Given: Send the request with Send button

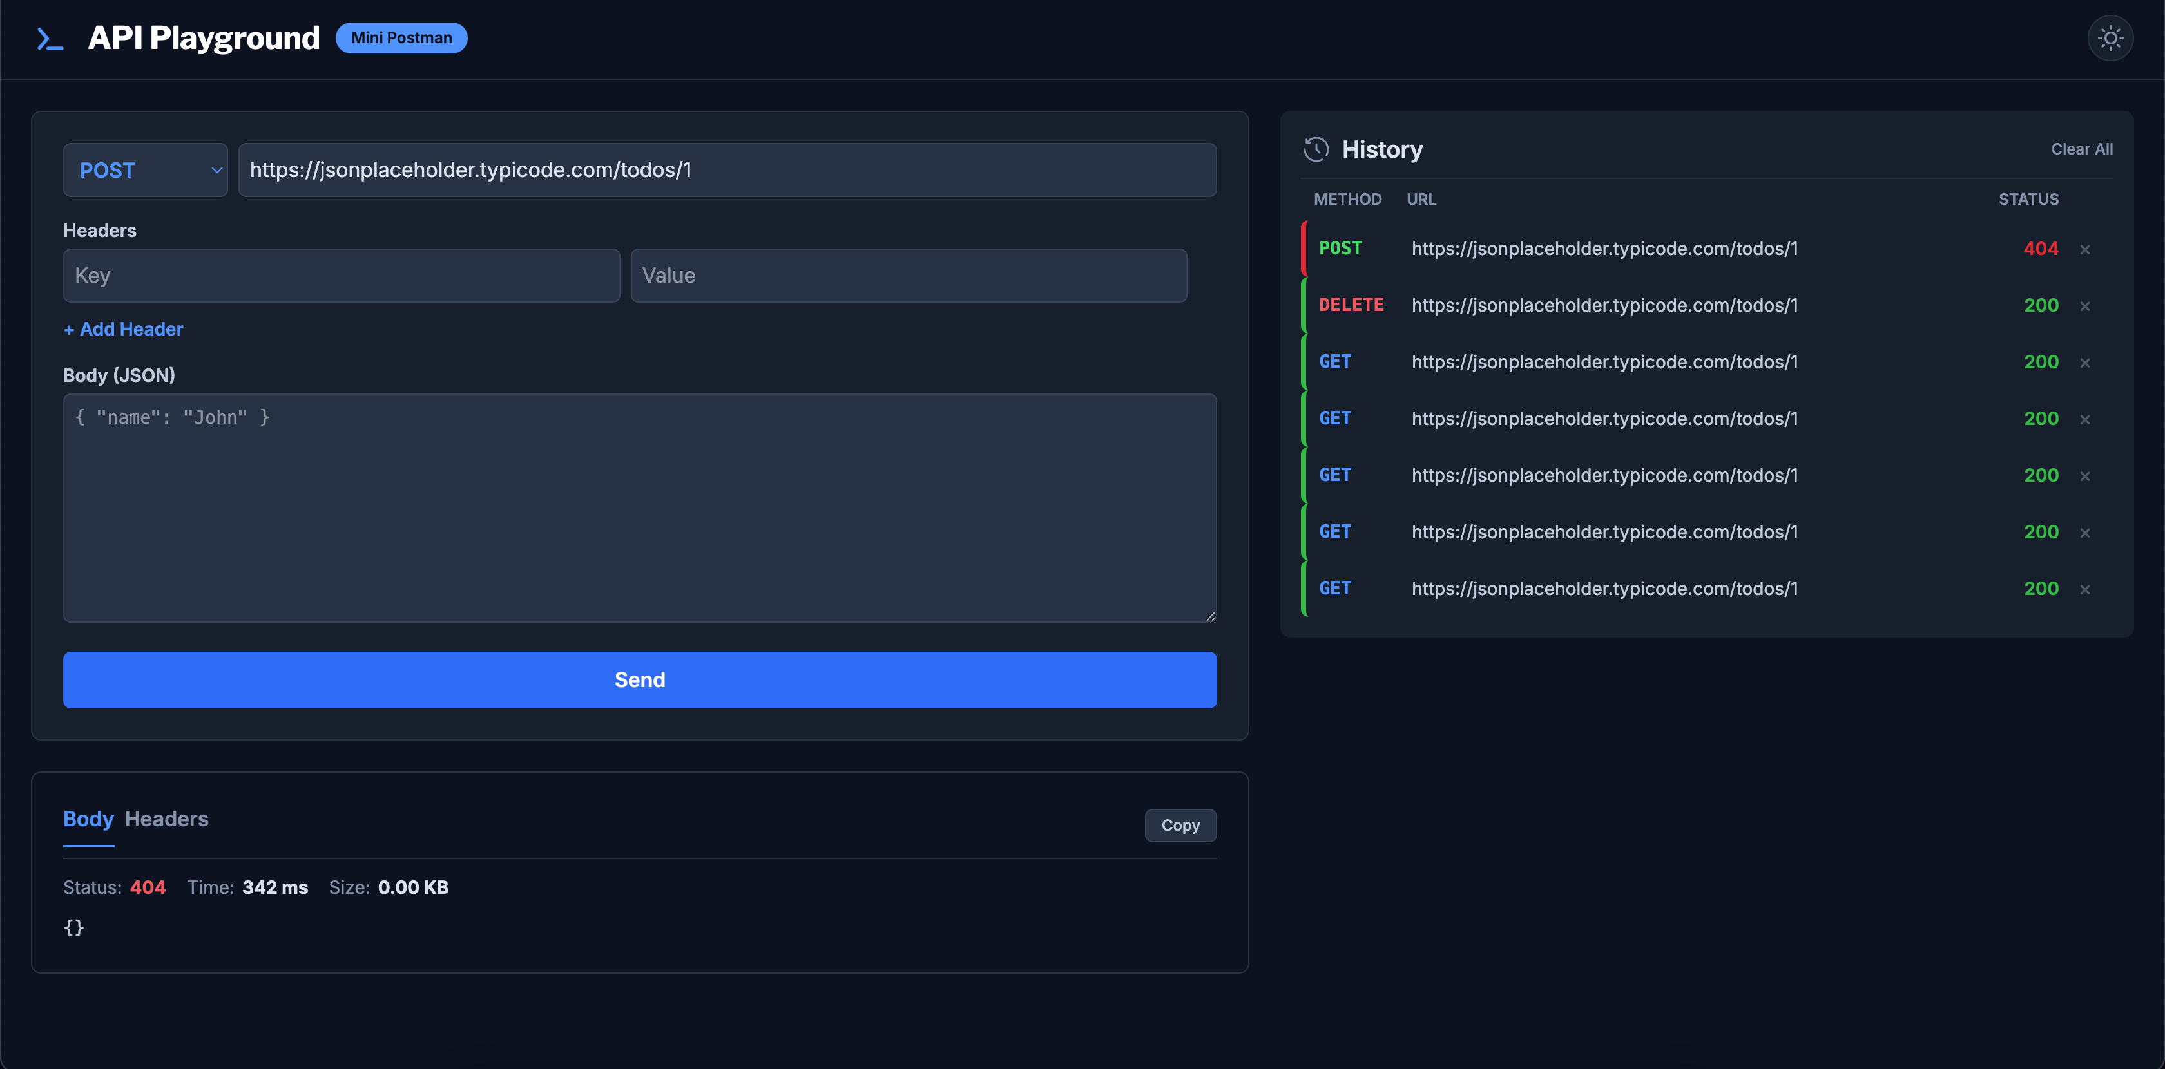Looking at the screenshot, I should pos(640,679).
